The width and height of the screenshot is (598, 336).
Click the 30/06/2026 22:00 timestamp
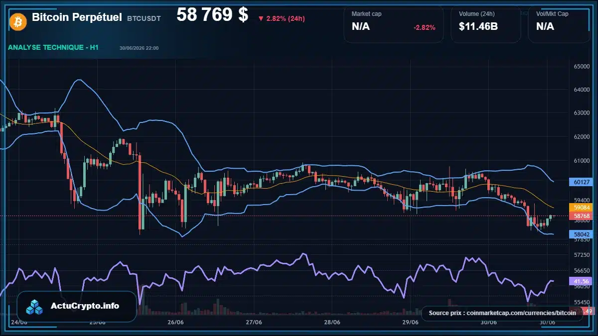139,48
